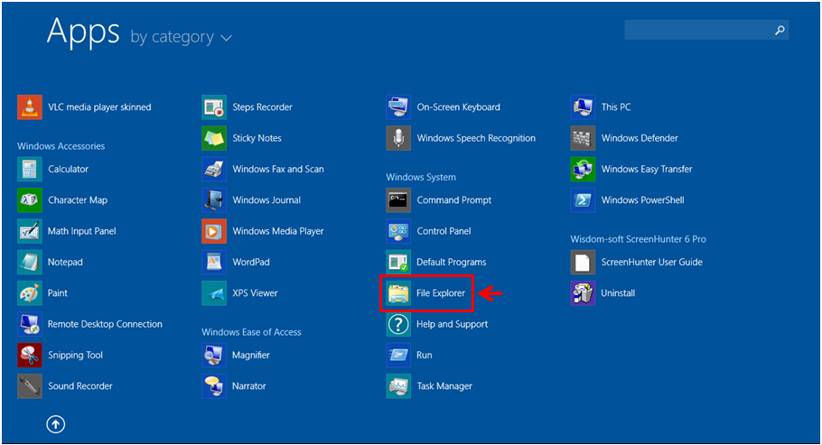
Task: Open the This PC icon
Action: point(583,107)
